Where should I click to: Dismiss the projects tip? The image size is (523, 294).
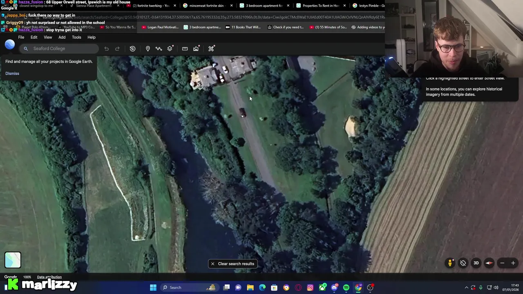pyautogui.click(x=12, y=73)
